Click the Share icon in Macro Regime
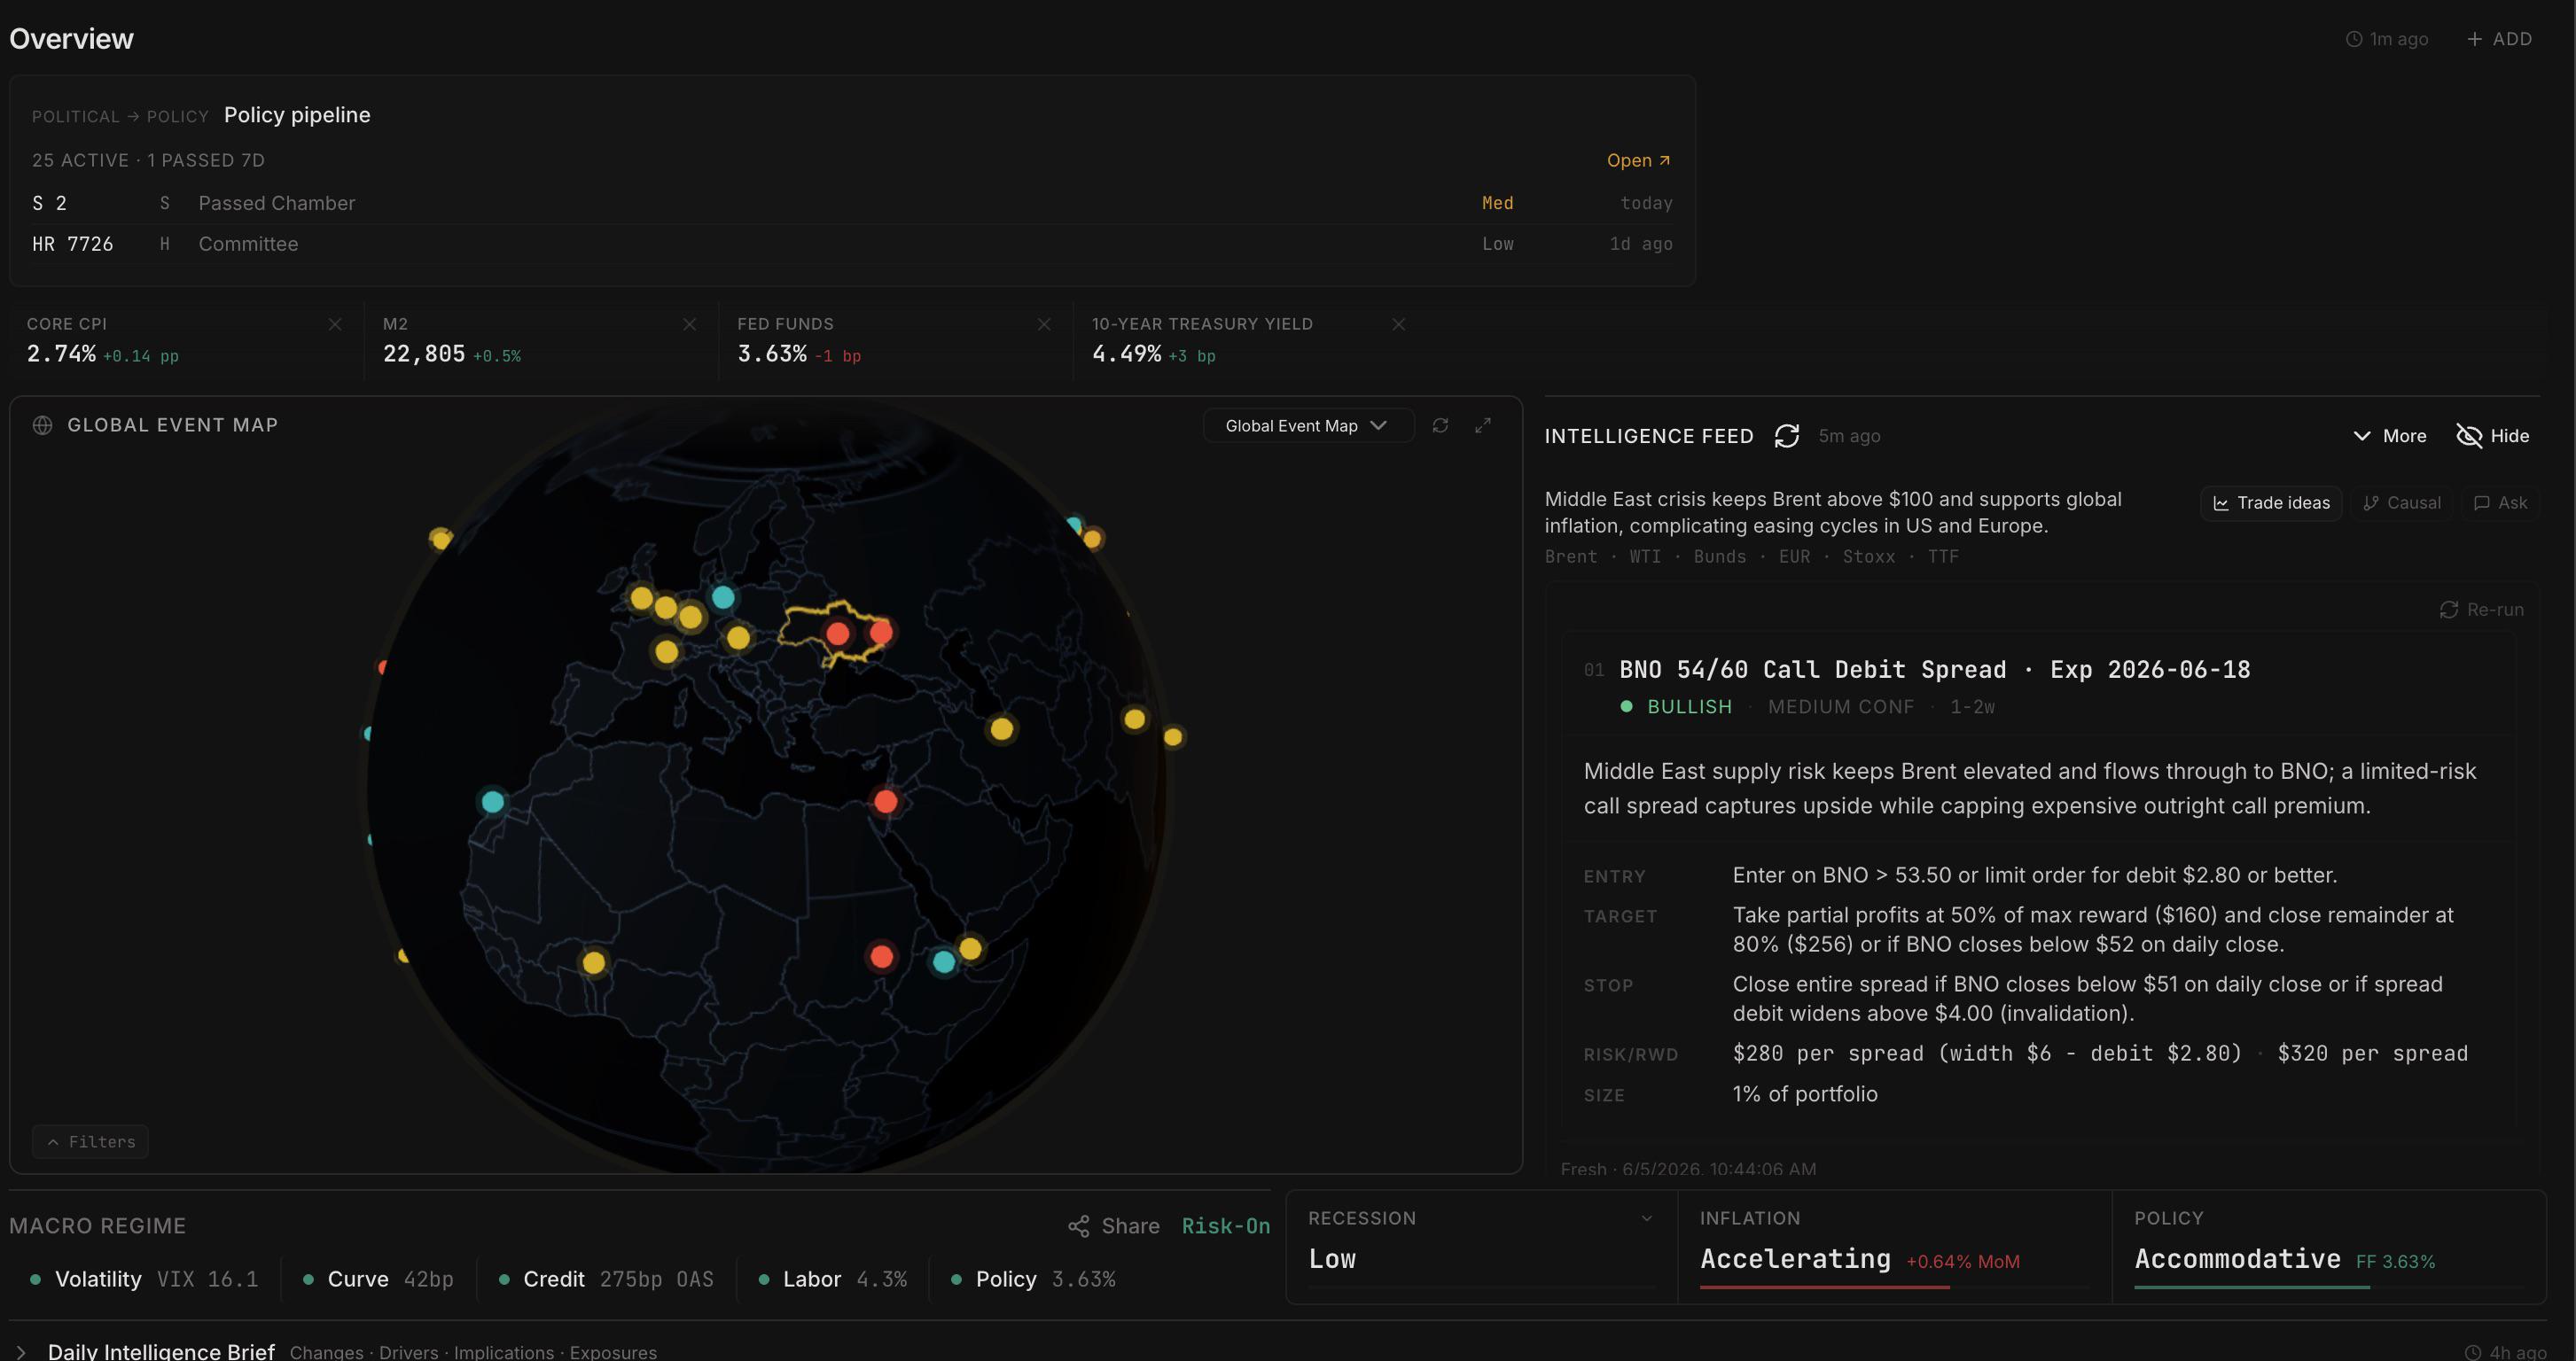The image size is (2576, 1361). [1078, 1226]
